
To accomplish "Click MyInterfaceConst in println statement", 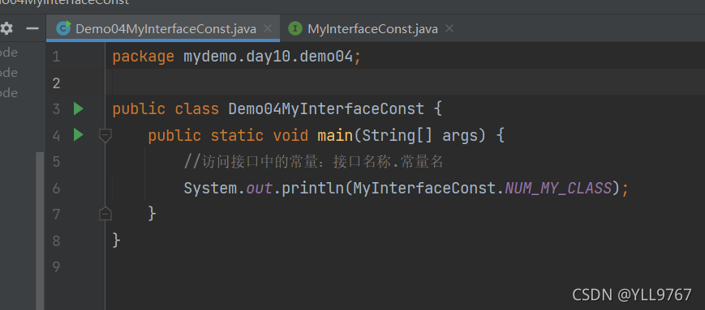I will [x=424, y=188].
